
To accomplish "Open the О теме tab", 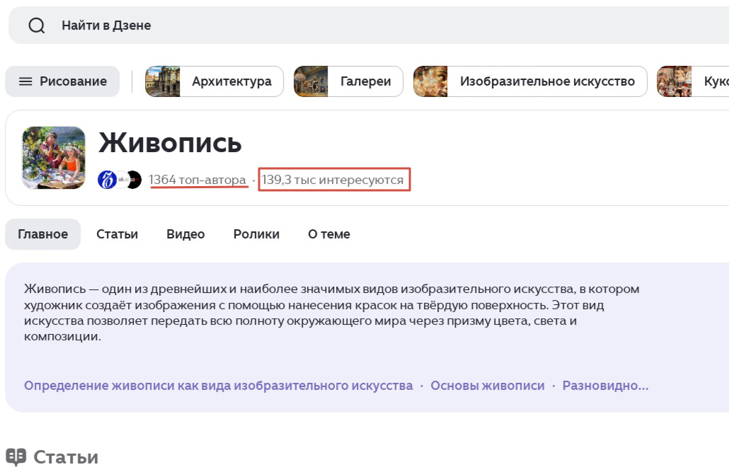I will point(328,233).
